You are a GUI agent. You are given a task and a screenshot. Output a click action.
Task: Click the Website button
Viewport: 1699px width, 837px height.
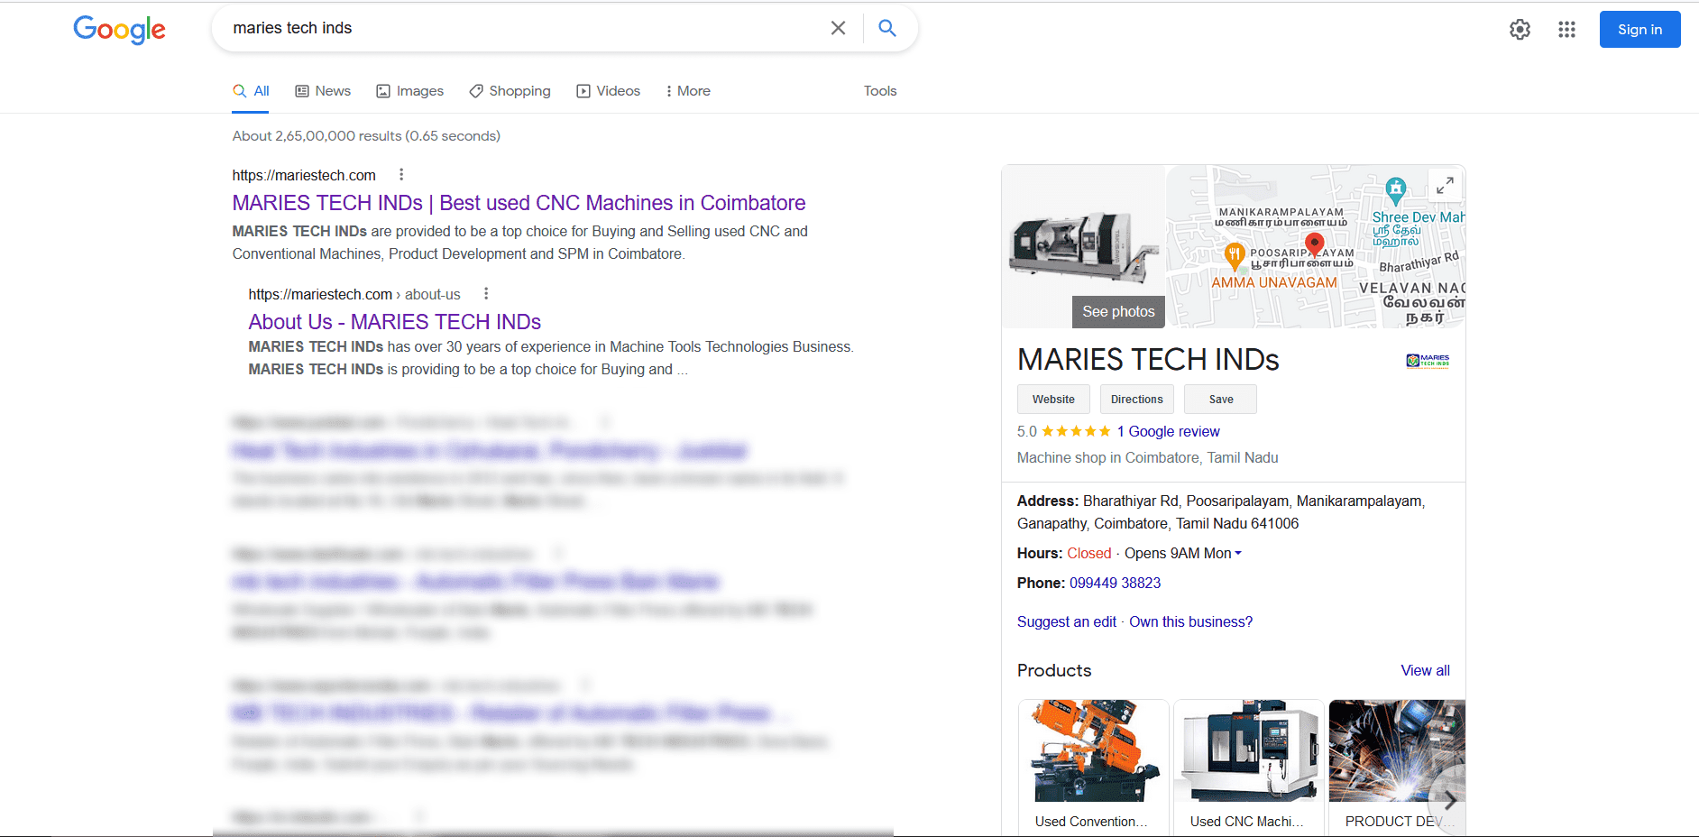(x=1053, y=400)
